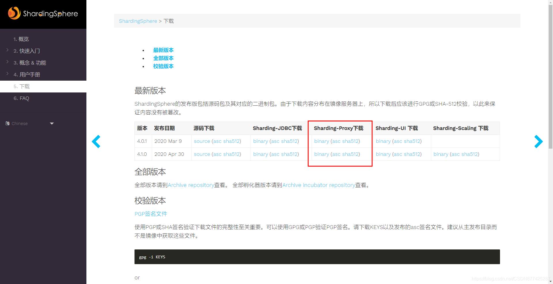Open sha512 for 4.1.0 Sharding-UI binary
553x284 pixels.
coord(412,154)
